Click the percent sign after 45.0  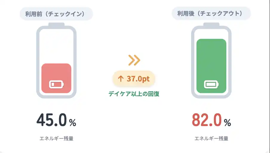point(73,122)
